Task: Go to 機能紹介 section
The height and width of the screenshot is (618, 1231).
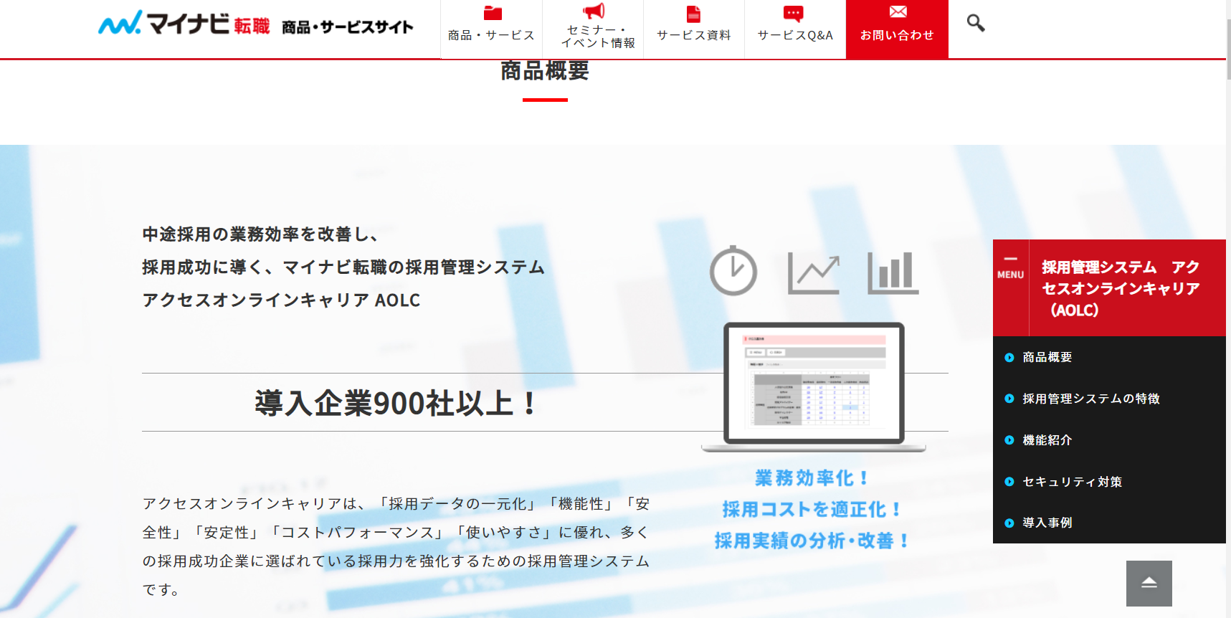Action: (1047, 440)
